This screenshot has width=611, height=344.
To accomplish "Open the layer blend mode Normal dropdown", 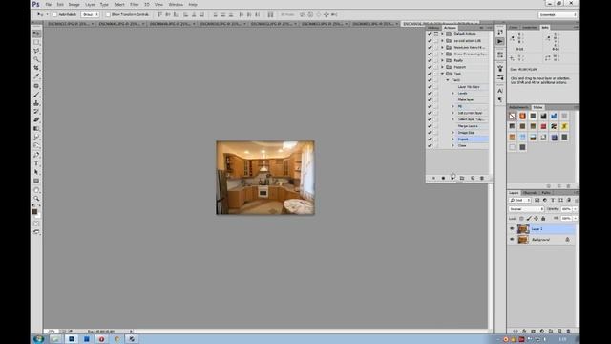I will pos(526,209).
